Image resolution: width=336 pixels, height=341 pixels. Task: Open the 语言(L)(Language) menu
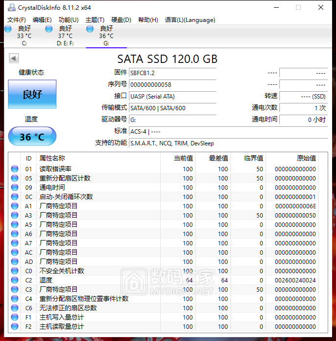[x=190, y=20]
